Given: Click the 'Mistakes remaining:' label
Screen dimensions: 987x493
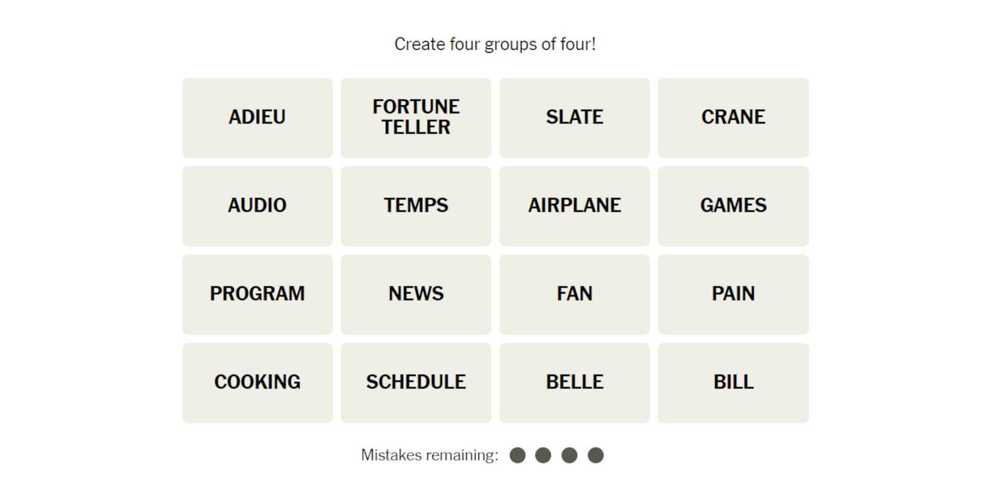Looking at the screenshot, I should coord(429,455).
